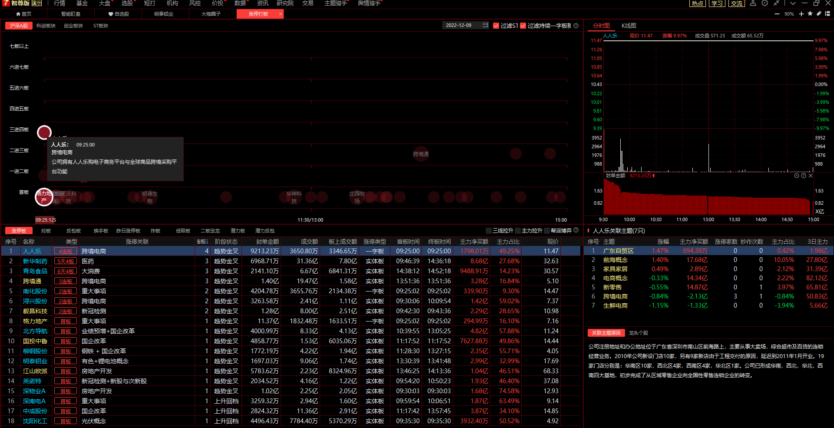
Task: Go to the 首页 home tab
Action: [23, 14]
